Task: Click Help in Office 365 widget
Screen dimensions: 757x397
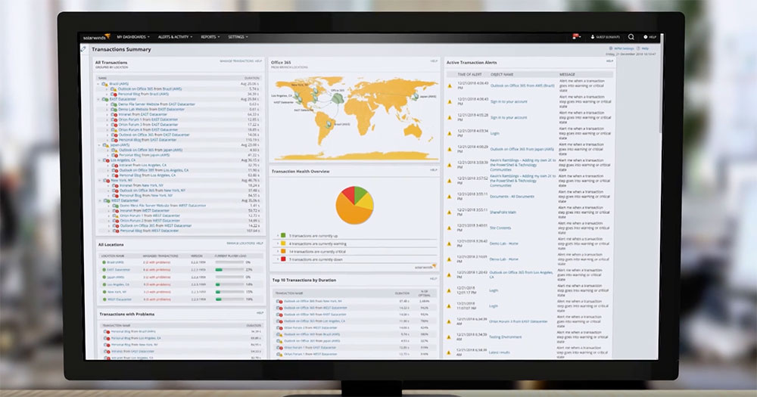Action: coord(434,61)
